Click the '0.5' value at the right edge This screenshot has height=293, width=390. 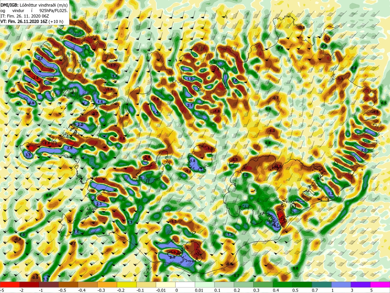[x=384, y=103]
